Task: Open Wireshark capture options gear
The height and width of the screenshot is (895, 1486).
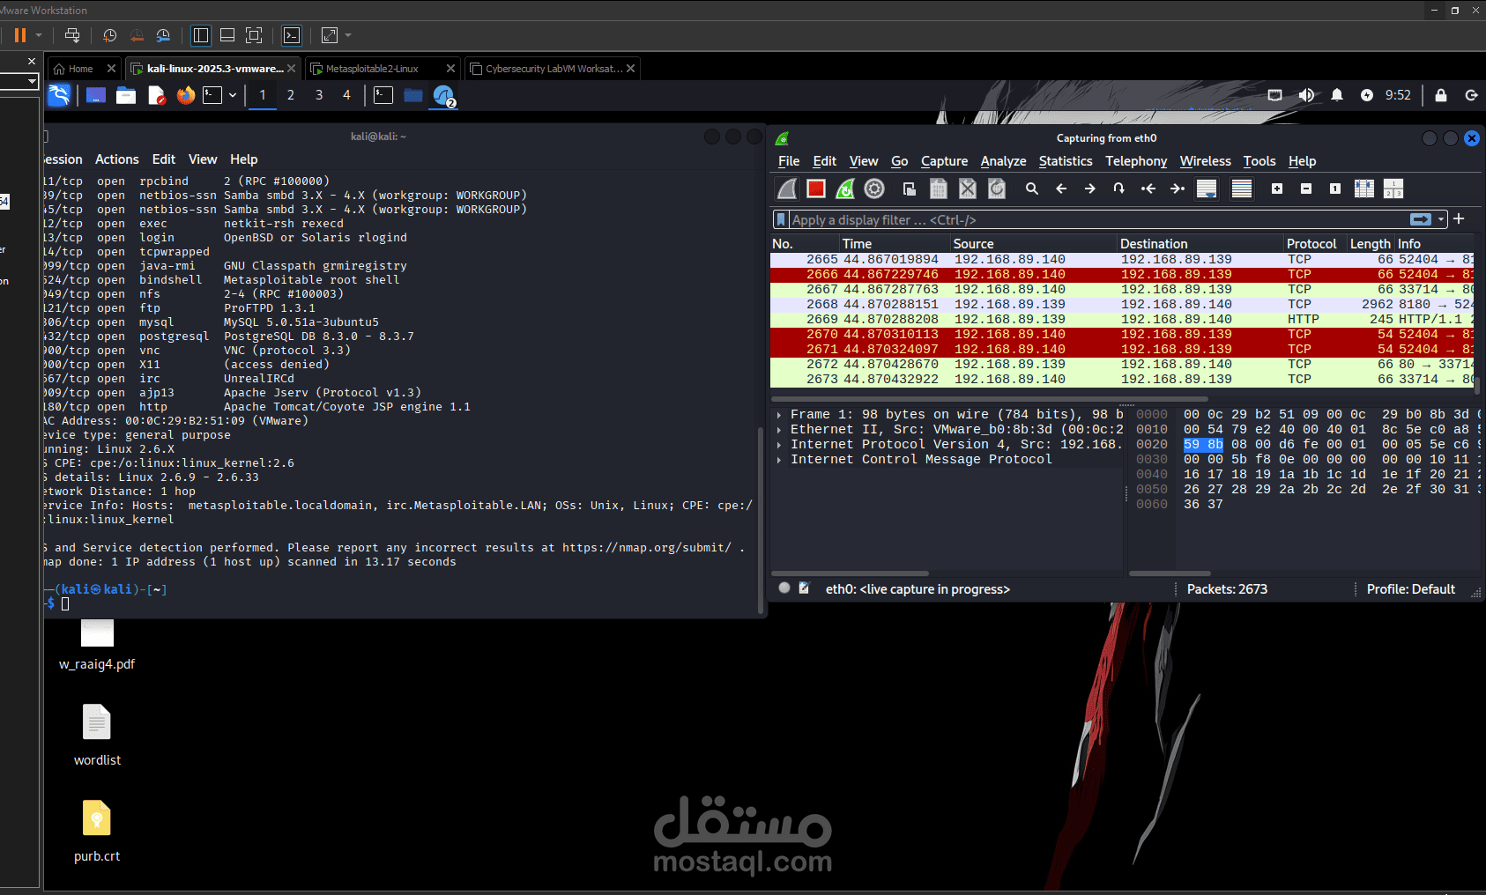Action: 874,189
